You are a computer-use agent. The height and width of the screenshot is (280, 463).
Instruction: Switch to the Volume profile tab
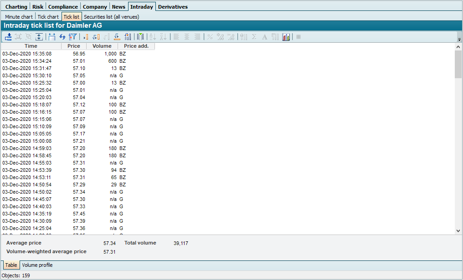pos(37,265)
